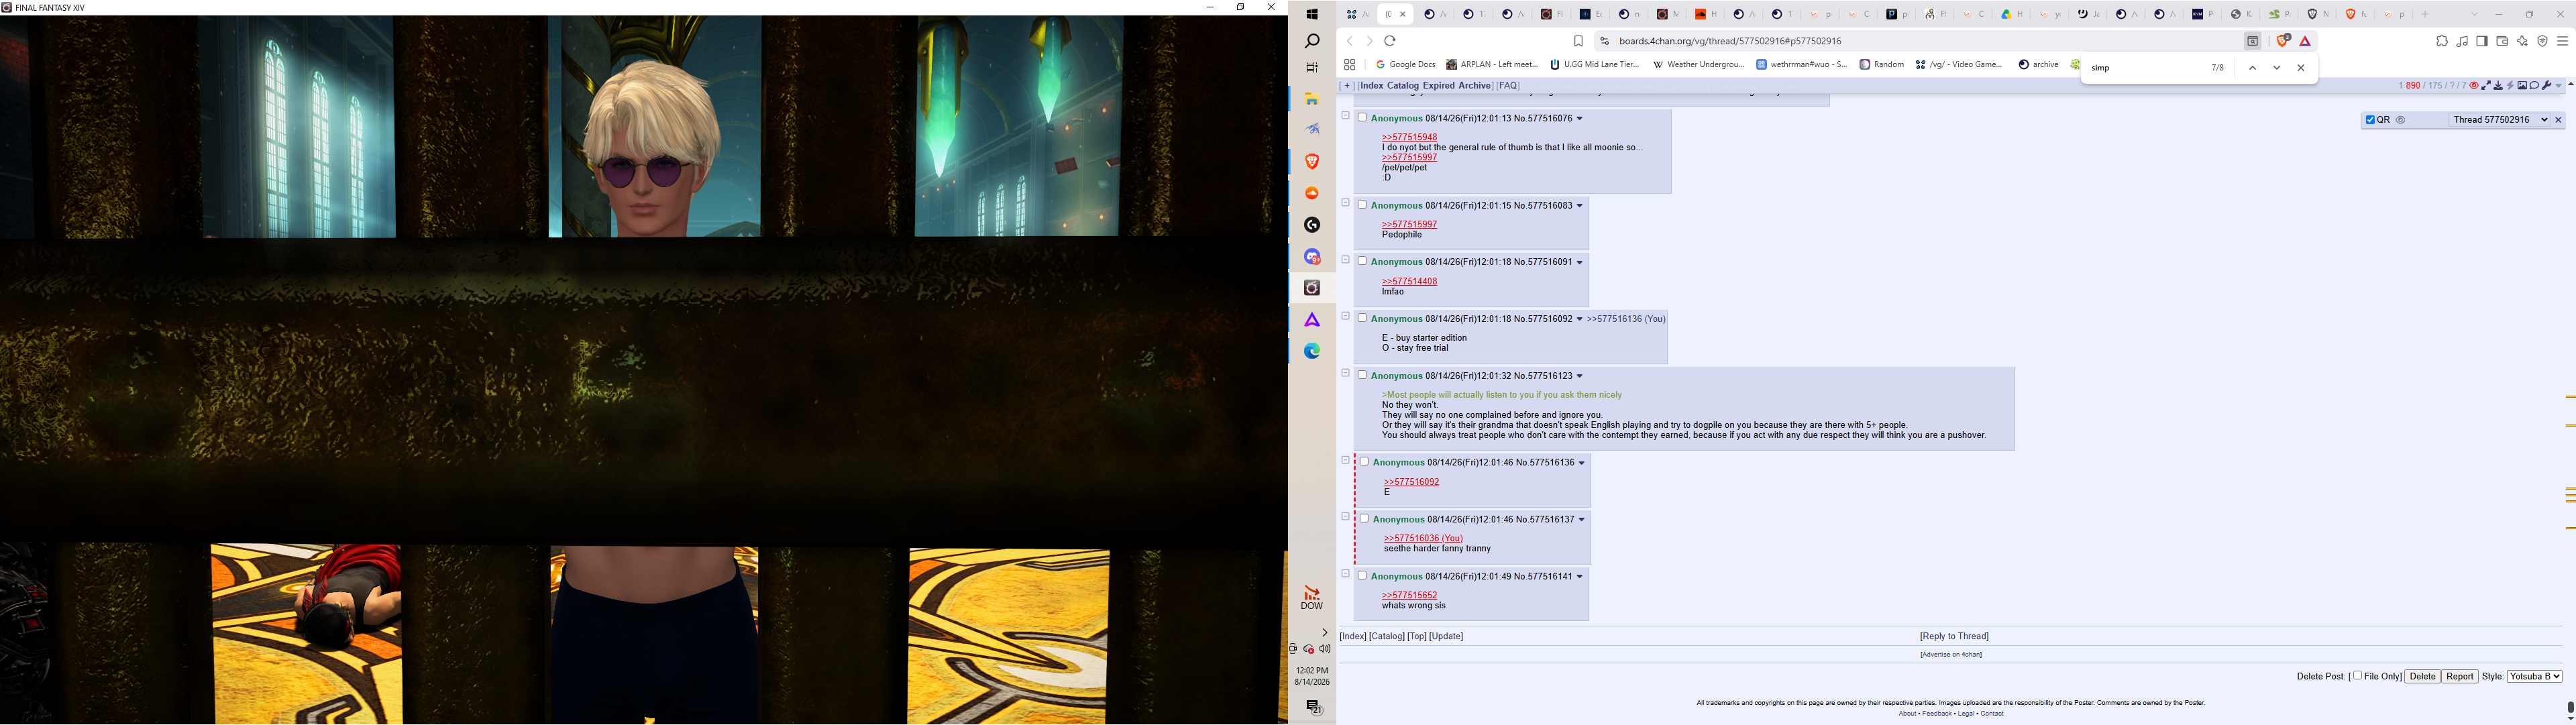The width and height of the screenshot is (2576, 725).
Task: Tick the checkbox for post No.577516091
Action: (x=1362, y=261)
